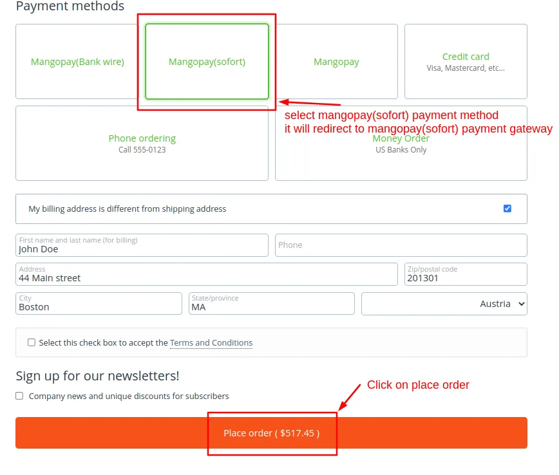The height and width of the screenshot is (475, 559).
Task: Click the Payment methods heading text
Action: coord(70,6)
